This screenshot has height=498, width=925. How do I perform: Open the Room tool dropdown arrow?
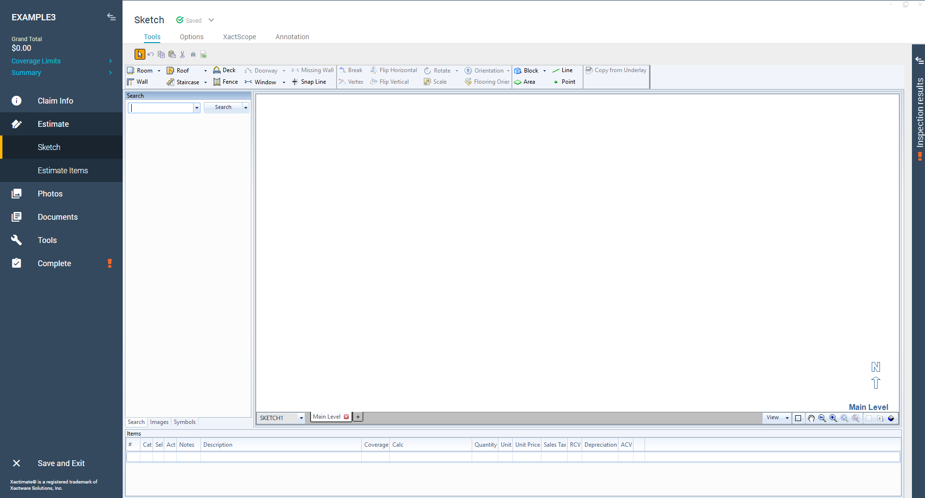(159, 71)
